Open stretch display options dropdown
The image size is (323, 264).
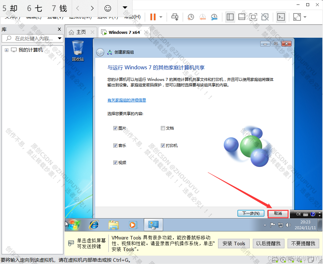point(305,17)
